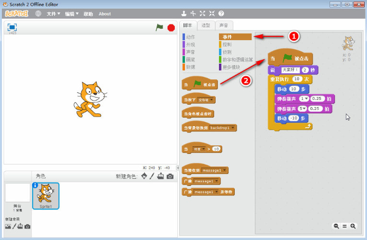Zoom in the scripts area
367x240 pixels.
point(353,226)
